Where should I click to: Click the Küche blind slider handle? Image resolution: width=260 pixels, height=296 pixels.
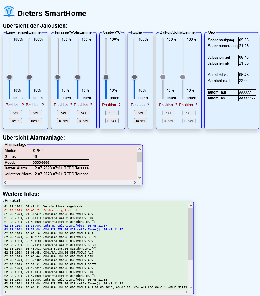pos(135,77)
